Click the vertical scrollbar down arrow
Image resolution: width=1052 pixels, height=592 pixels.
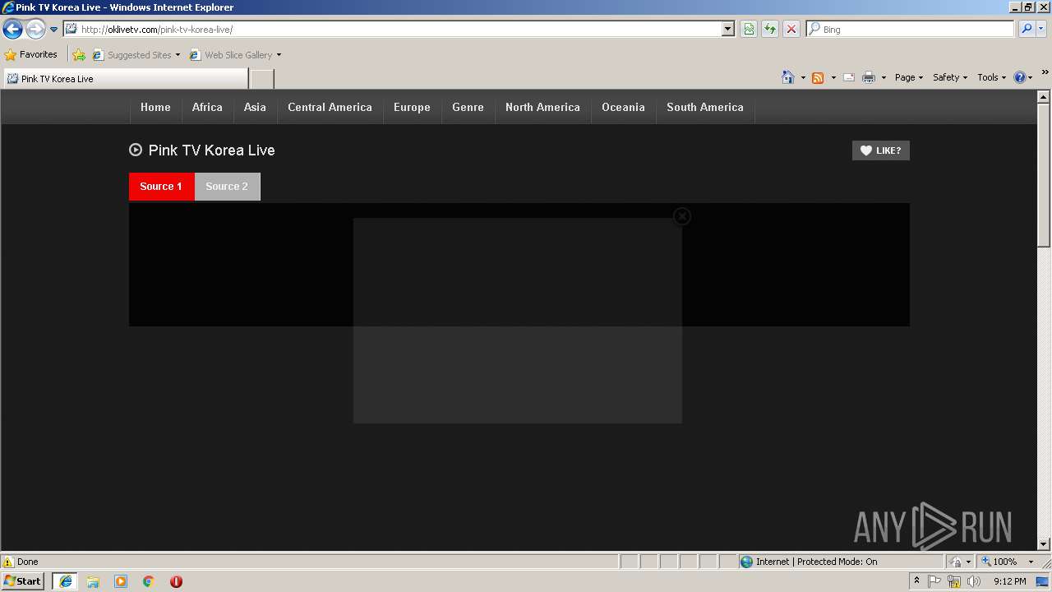pos(1044,543)
